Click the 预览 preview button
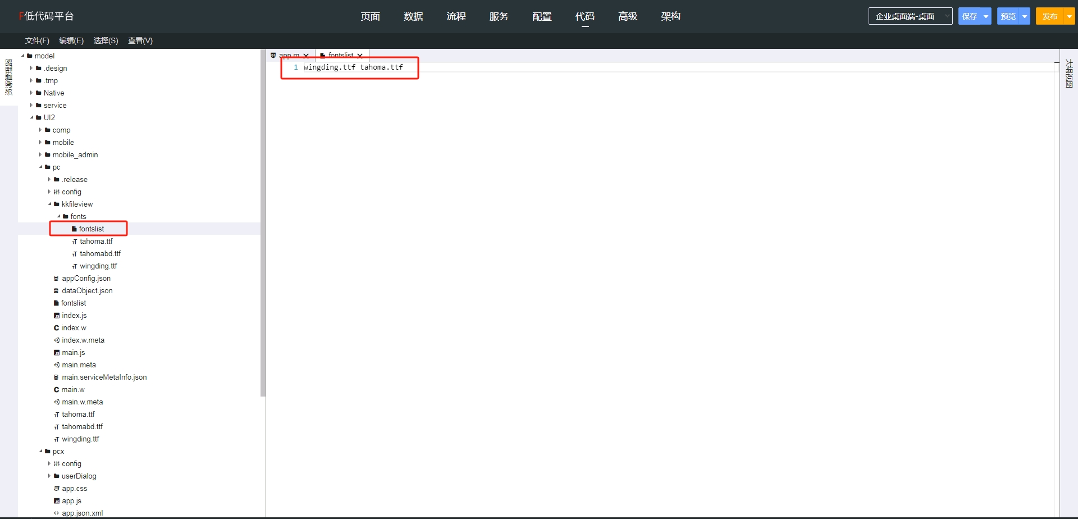Image resolution: width=1078 pixels, height=519 pixels. click(1008, 16)
